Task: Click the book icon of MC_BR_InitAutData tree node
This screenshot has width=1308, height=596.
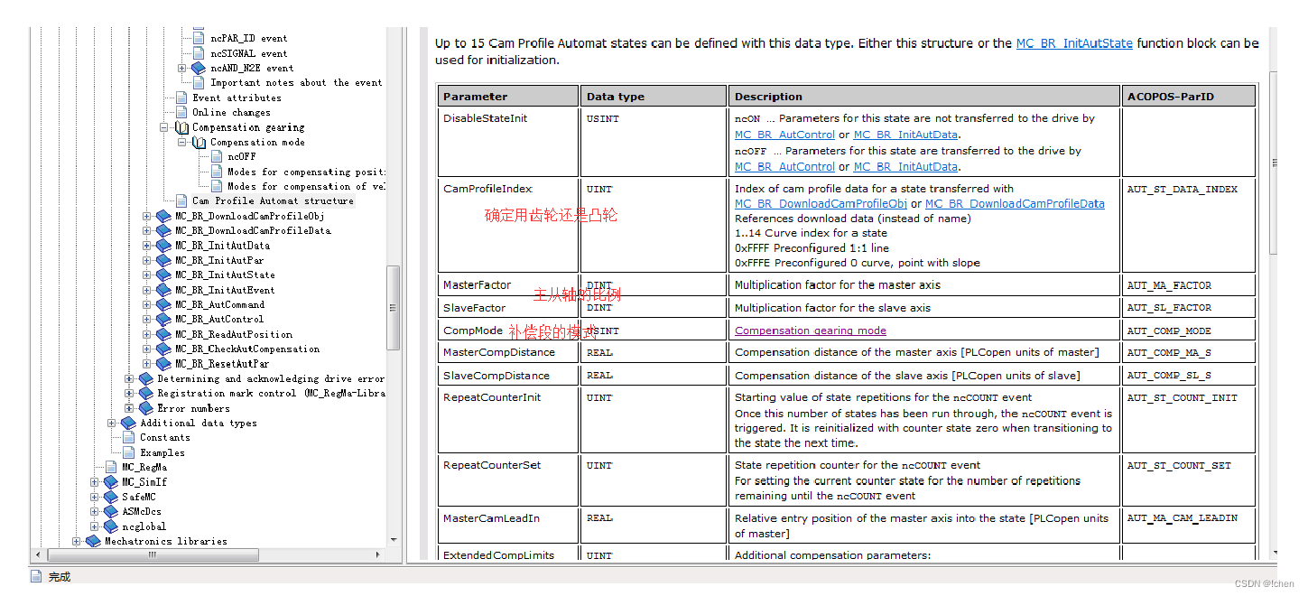Action: [163, 245]
